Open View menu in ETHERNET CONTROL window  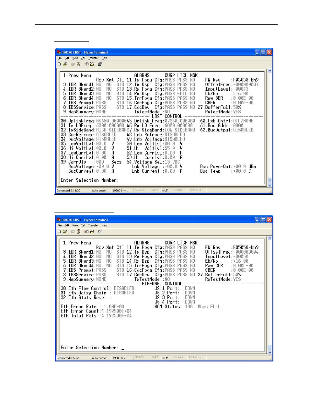click(75, 226)
